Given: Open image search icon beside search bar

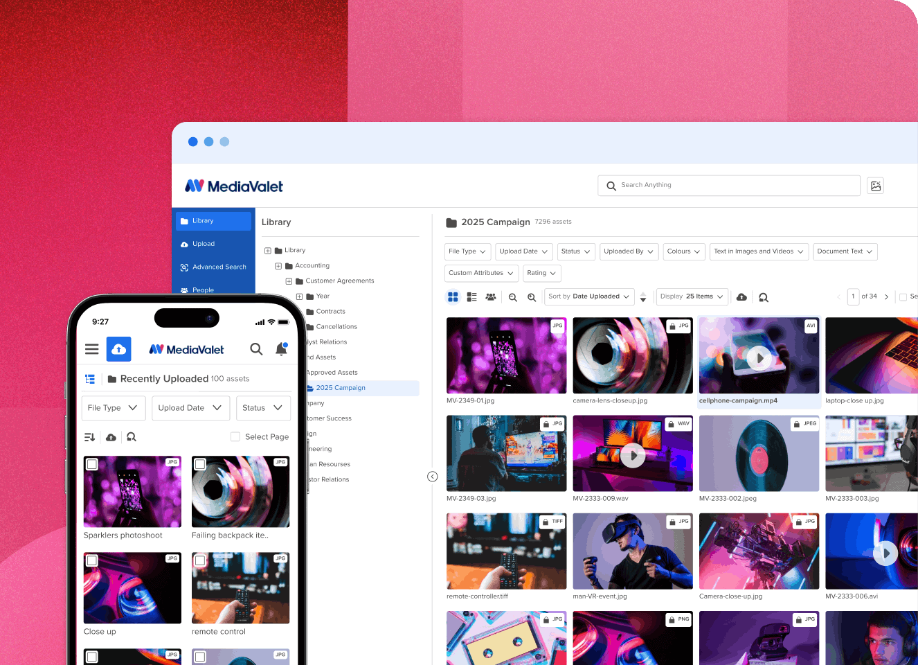Looking at the screenshot, I should (875, 186).
